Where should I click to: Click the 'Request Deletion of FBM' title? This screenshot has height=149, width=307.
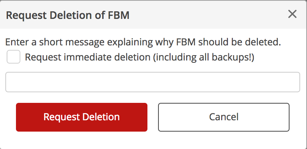68,15
